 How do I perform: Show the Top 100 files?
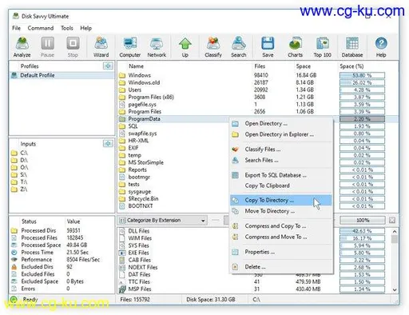point(322,47)
